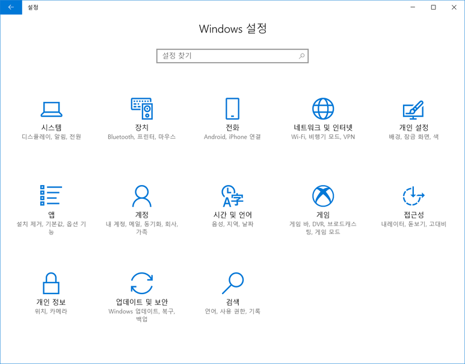Open the 앱 list icon

51,195
